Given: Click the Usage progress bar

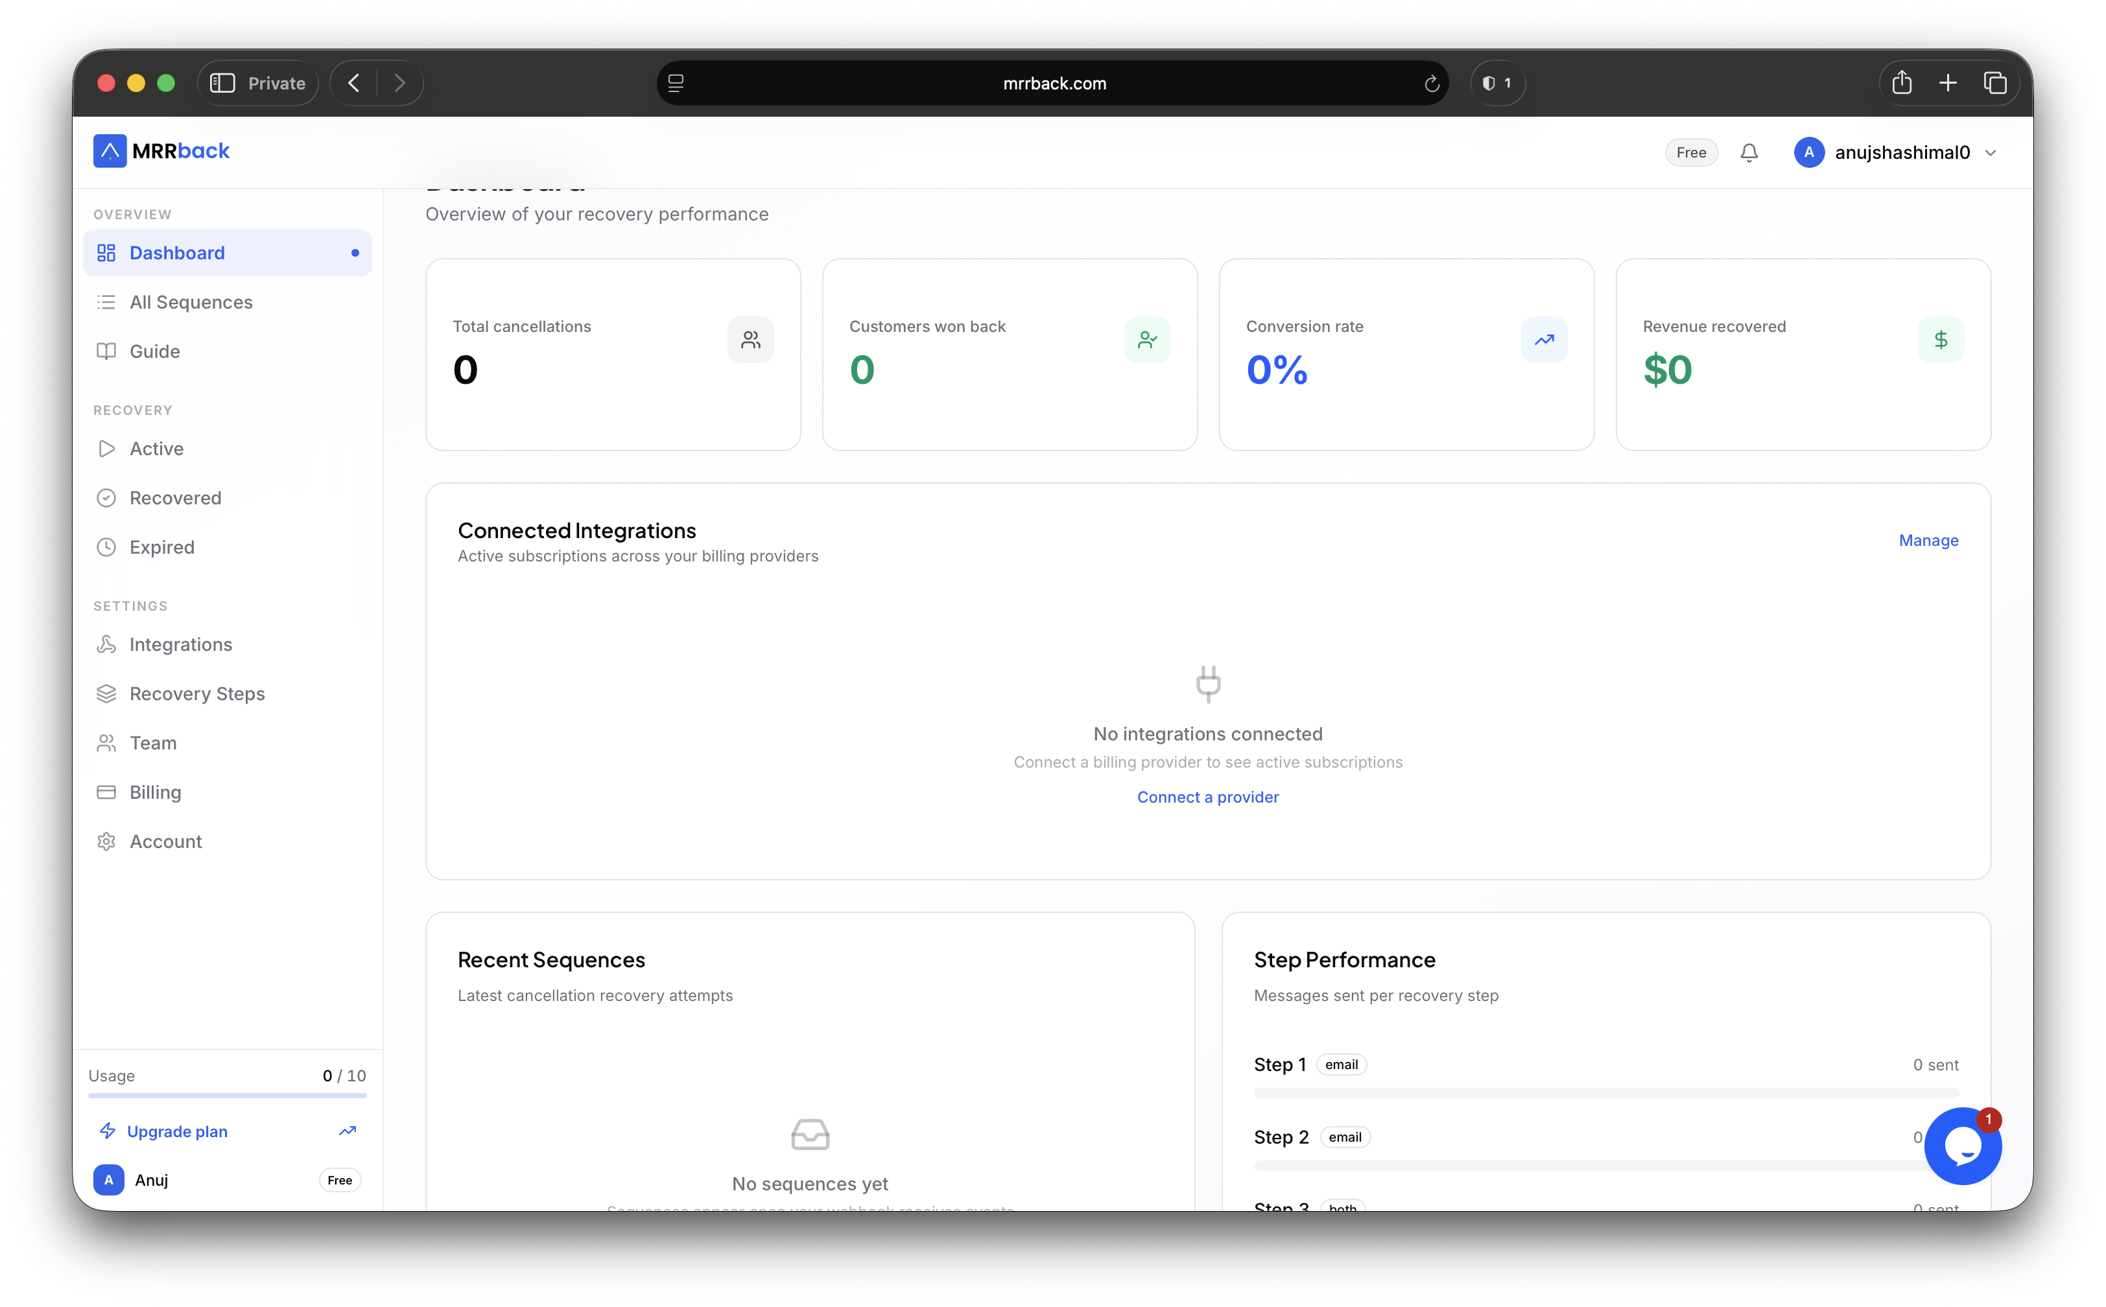Looking at the screenshot, I should click(x=228, y=1096).
